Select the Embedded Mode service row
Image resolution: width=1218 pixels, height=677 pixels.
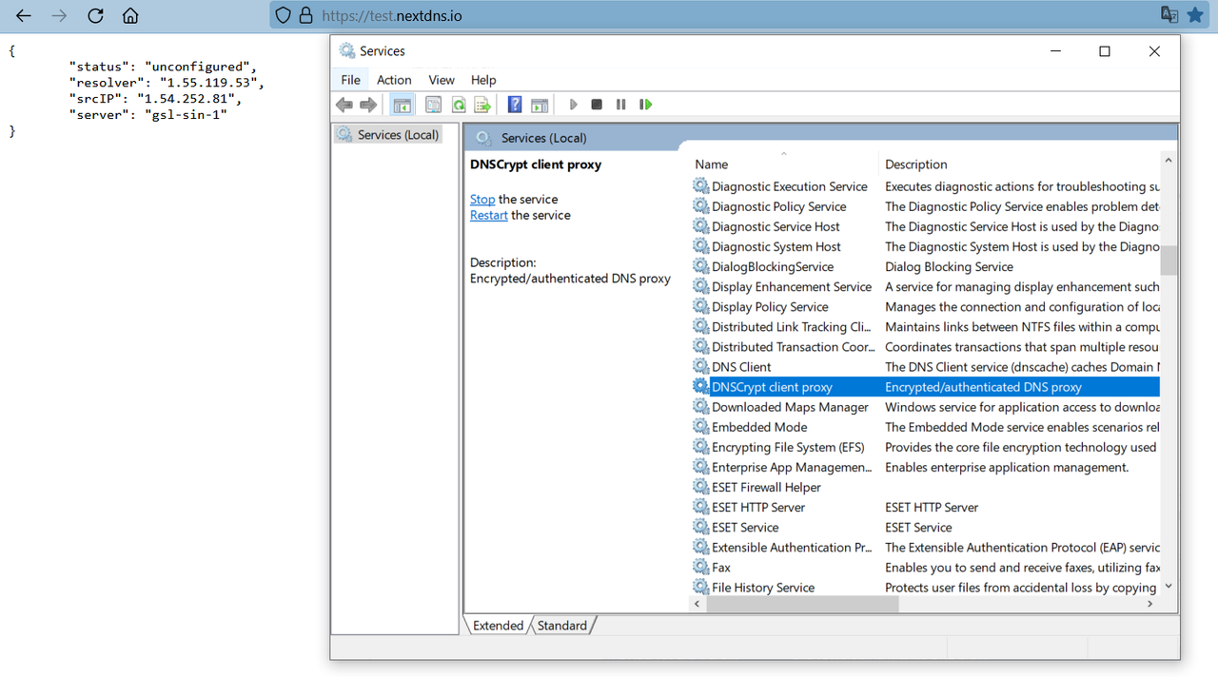(925, 427)
